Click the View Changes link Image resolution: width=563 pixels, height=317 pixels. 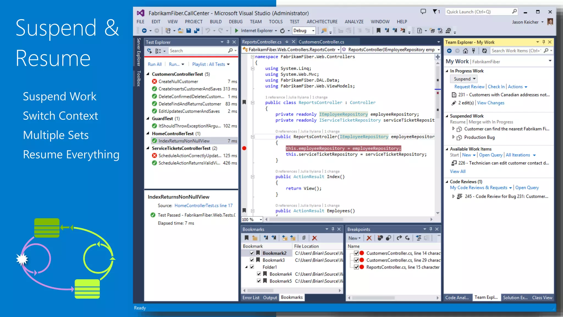pyautogui.click(x=491, y=103)
